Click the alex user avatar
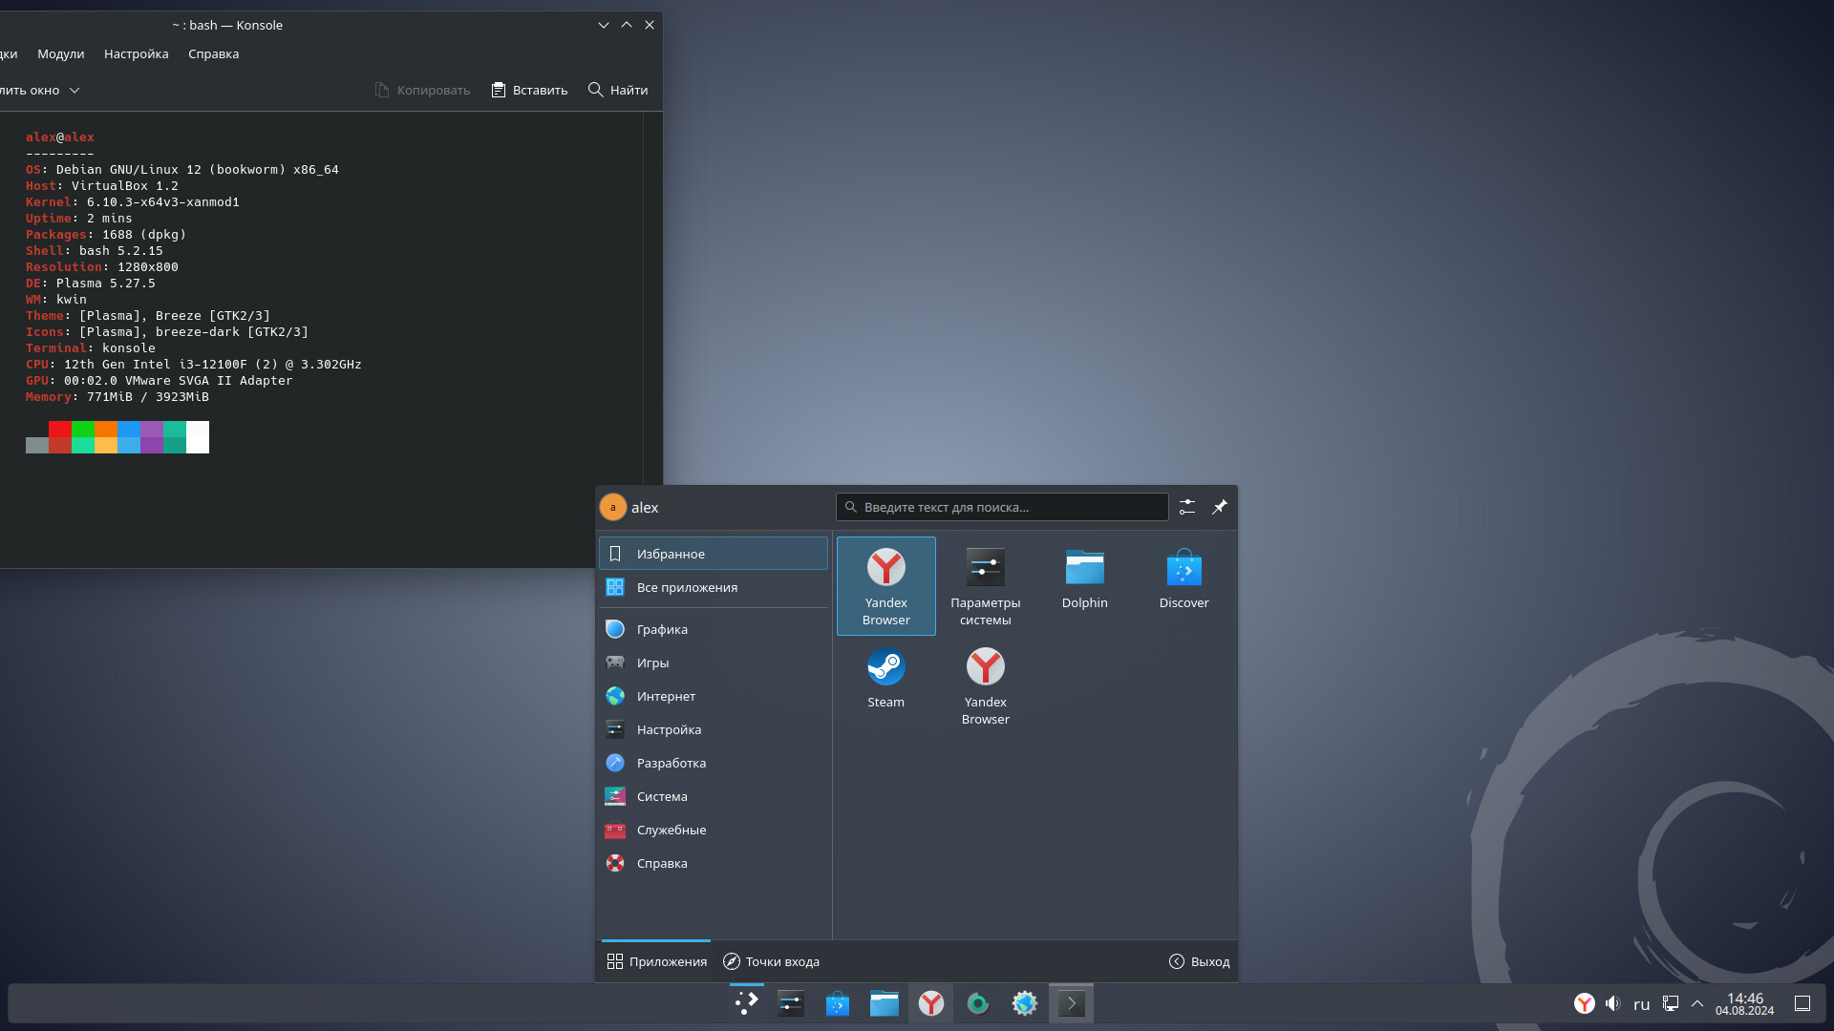This screenshot has height=1031, width=1834. click(x=613, y=507)
